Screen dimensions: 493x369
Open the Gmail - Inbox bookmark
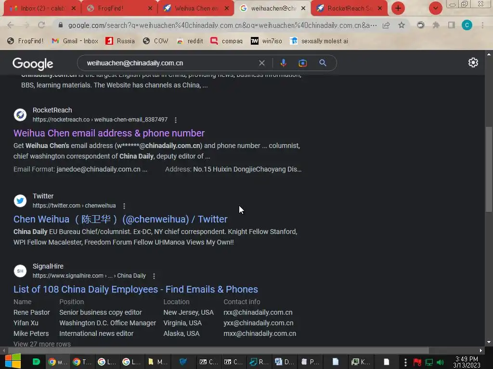coord(75,41)
